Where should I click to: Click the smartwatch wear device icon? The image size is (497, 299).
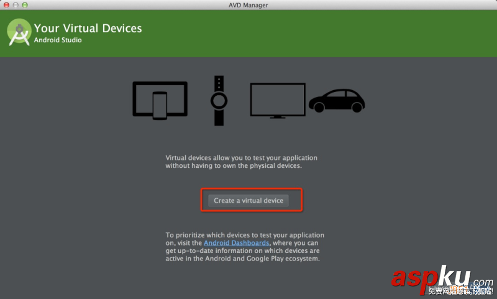[x=219, y=101]
